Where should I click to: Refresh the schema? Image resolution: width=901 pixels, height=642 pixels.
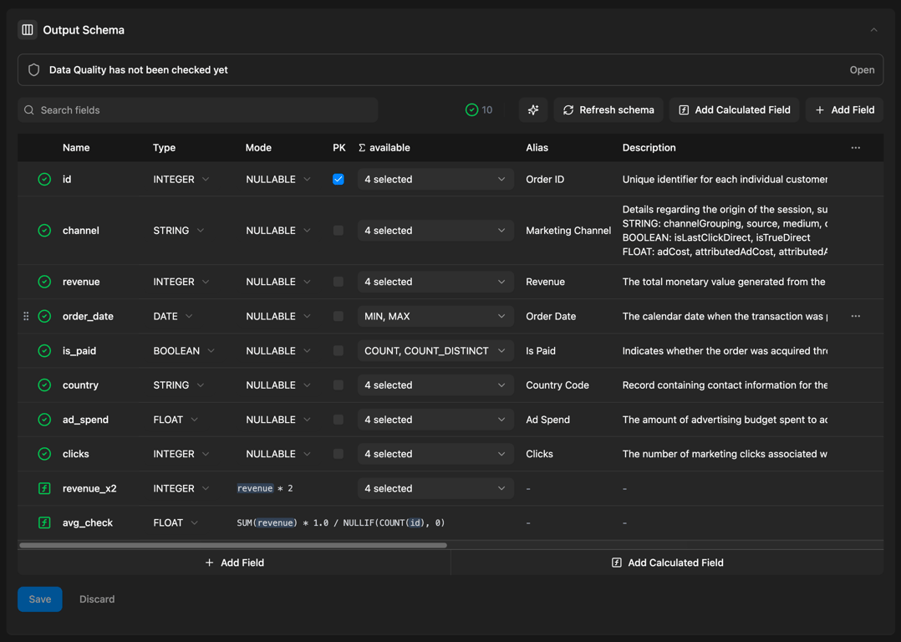click(608, 110)
